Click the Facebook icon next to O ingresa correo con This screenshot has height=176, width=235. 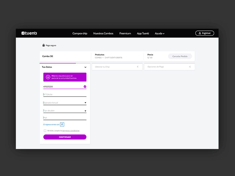point(62,124)
